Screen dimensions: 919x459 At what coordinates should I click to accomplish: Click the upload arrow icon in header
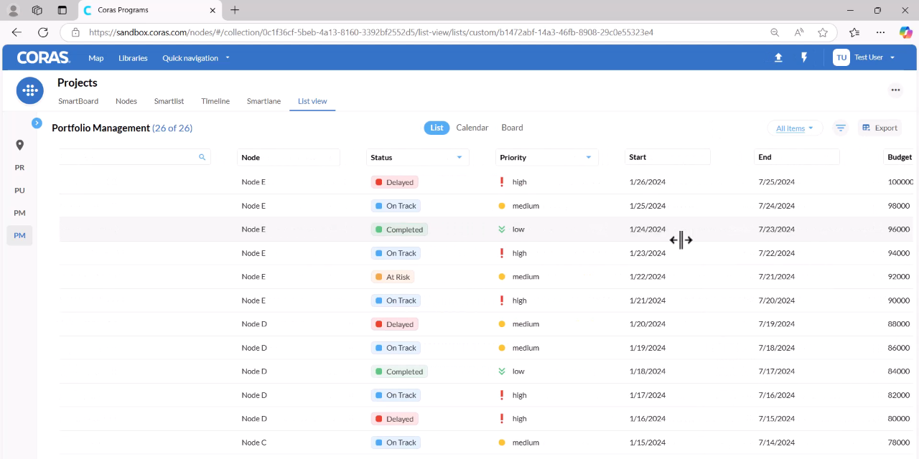[x=778, y=57]
